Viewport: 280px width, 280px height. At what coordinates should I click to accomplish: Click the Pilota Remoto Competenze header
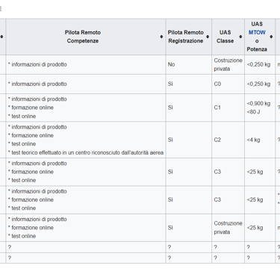(x=83, y=37)
